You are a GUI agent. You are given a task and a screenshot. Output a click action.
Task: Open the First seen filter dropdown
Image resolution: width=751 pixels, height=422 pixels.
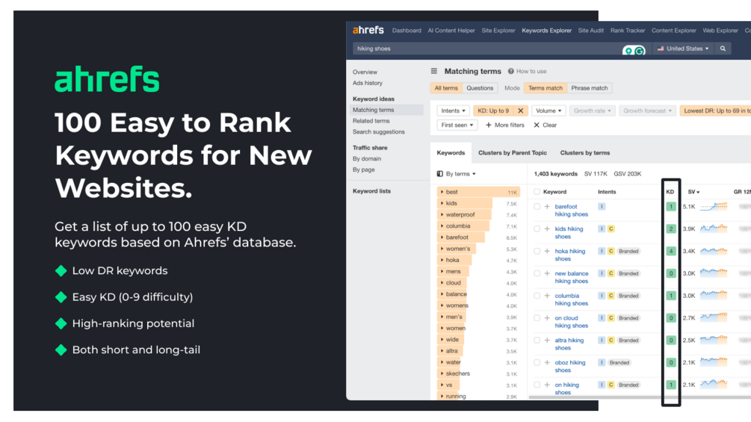pos(457,125)
